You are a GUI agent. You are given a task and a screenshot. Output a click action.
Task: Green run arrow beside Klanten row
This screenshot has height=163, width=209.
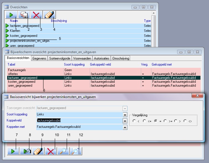tap(7, 31)
